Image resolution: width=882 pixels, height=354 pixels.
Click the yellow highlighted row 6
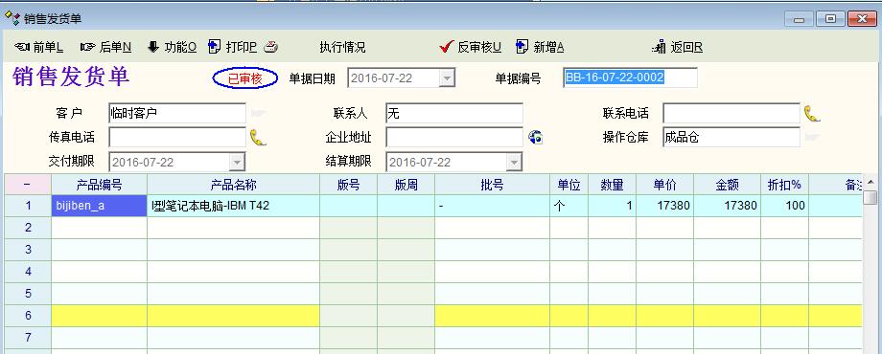point(432,316)
